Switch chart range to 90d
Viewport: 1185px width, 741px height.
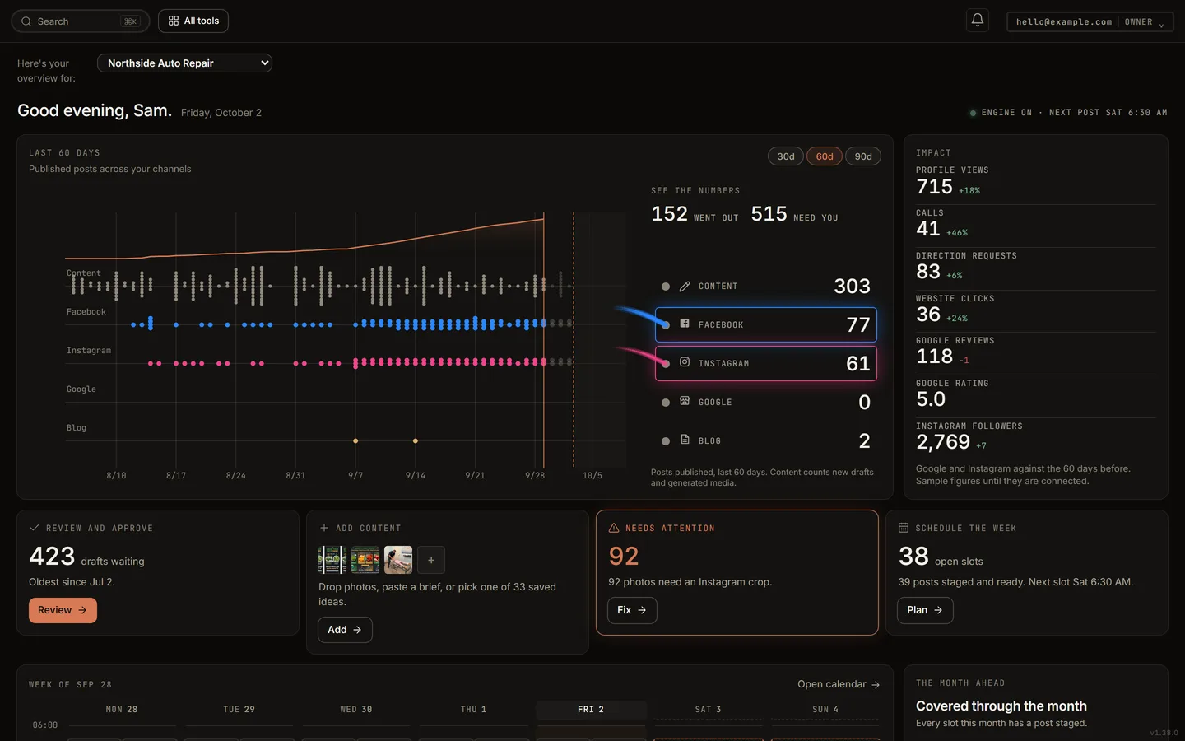click(863, 156)
